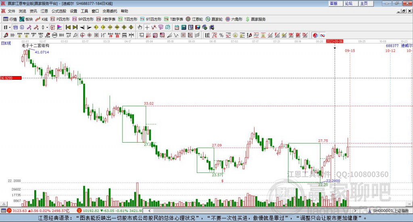
Task: Open the 窗口 menu
Action: pyautogui.click(x=95, y=11)
